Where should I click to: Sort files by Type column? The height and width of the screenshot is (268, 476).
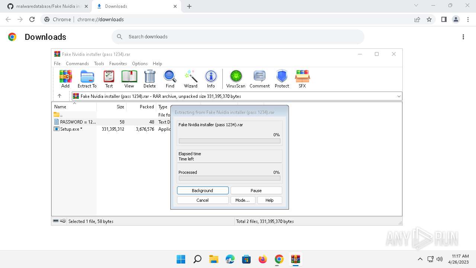click(x=163, y=107)
